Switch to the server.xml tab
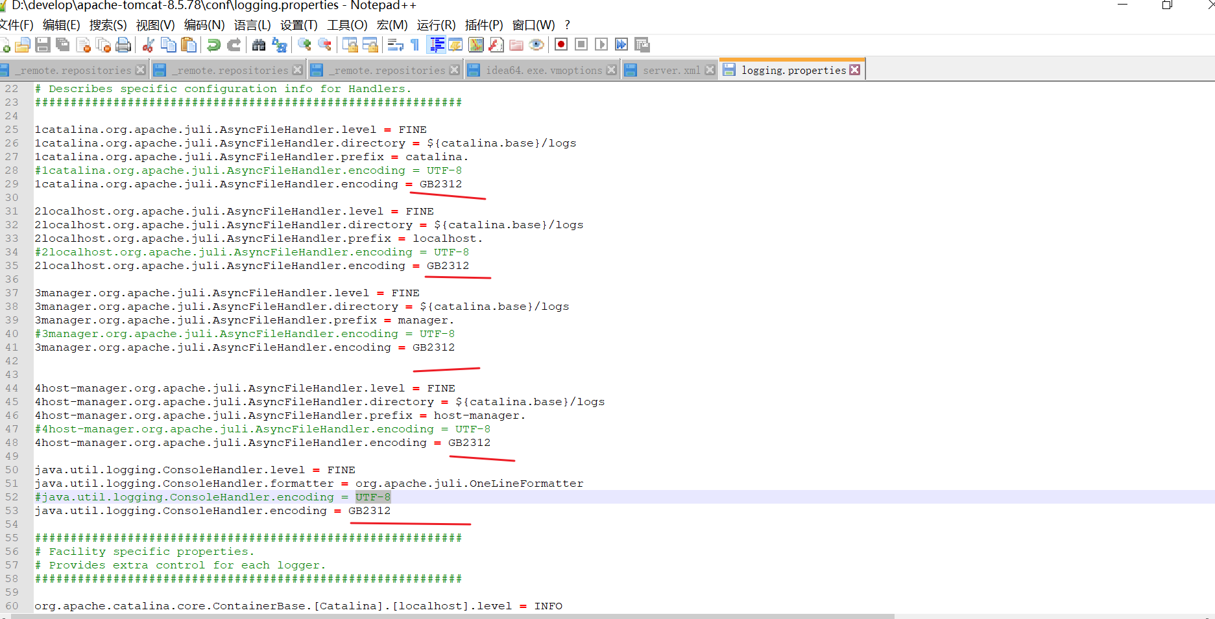The width and height of the screenshot is (1215, 619). point(671,70)
